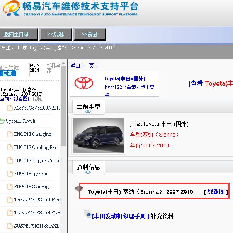Go forward with >>前进 button
This screenshot has width=233, height=233.
pyautogui.click(x=90, y=34)
